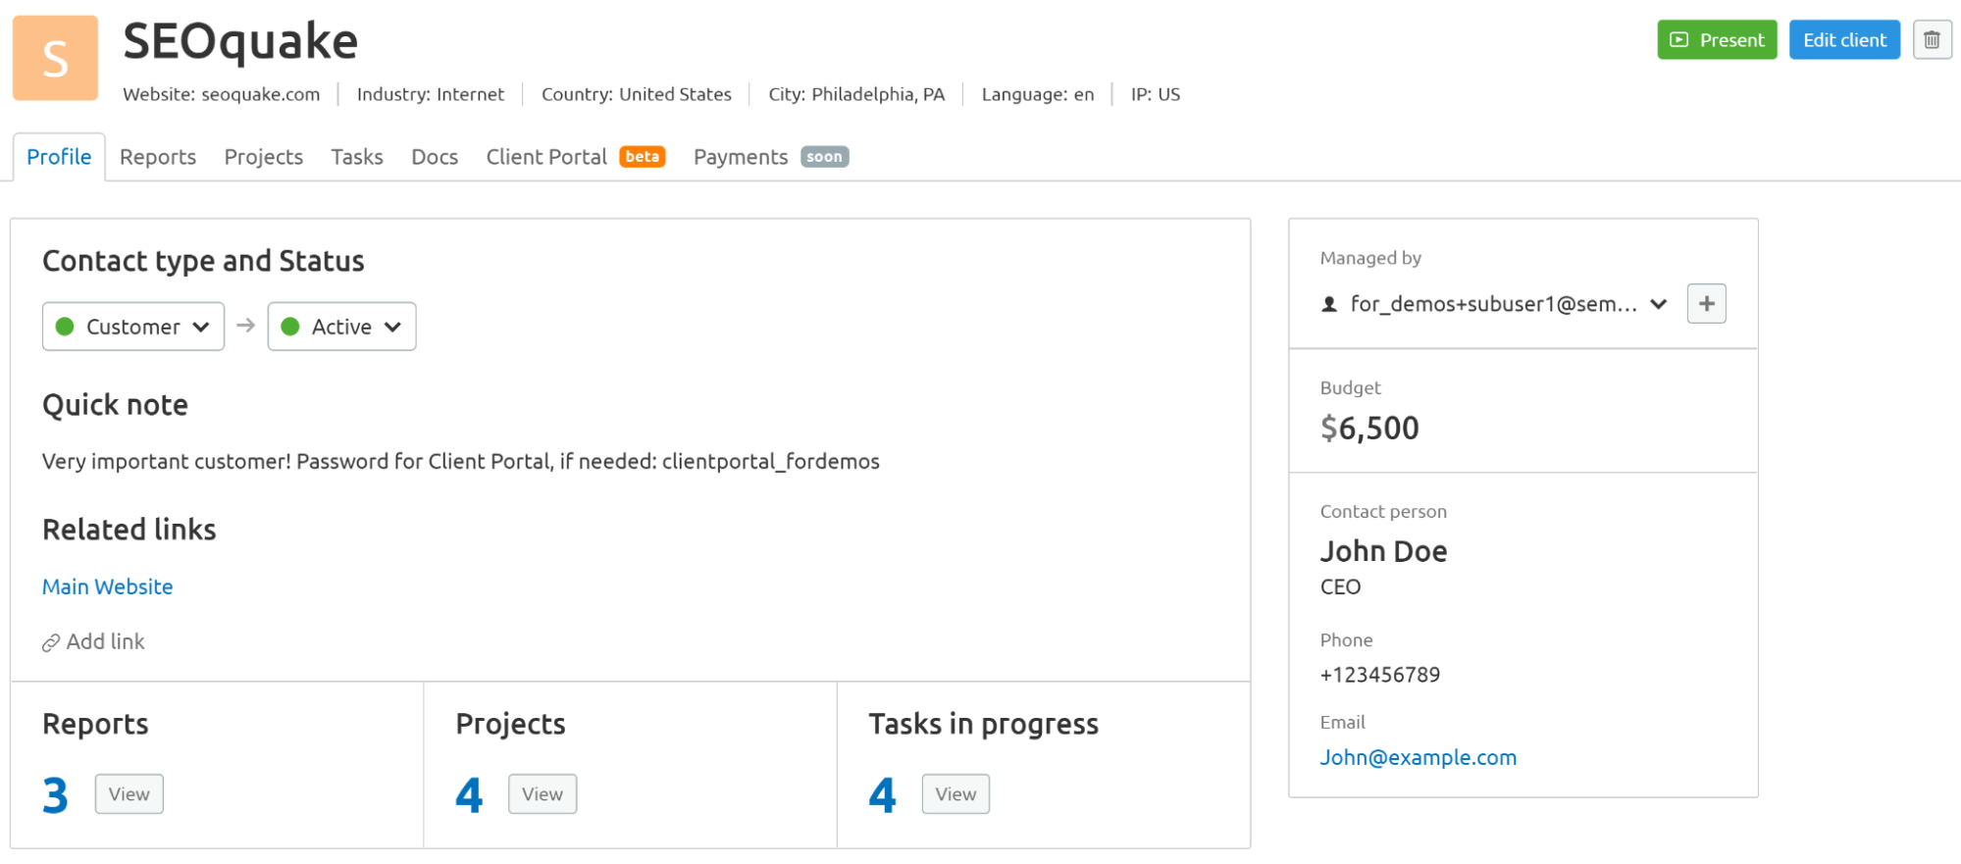Open the Customer contact type dropdown
This screenshot has width=1961, height=864.
(133, 327)
